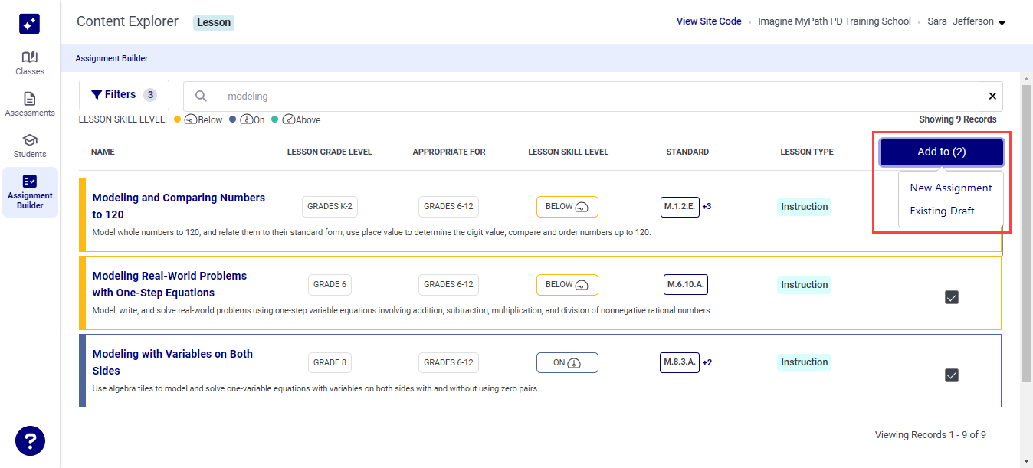Click Instruction tag in Variables on Both Sides row
The height and width of the screenshot is (468, 1033).
coord(804,362)
